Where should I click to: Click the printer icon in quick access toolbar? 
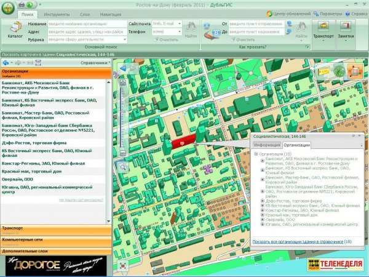coord(22,5)
